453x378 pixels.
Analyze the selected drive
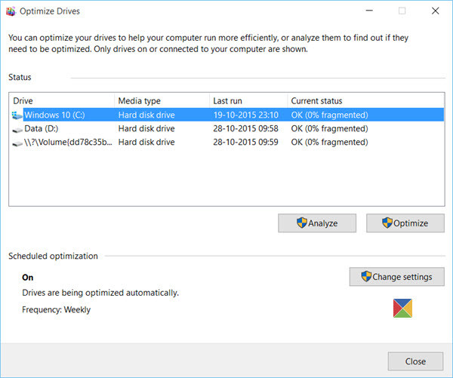point(317,223)
